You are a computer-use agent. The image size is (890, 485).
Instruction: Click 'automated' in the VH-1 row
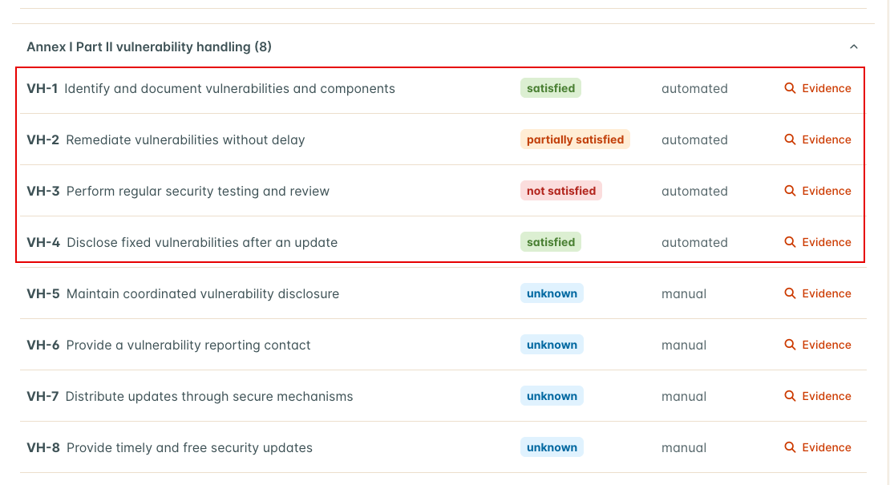[694, 88]
